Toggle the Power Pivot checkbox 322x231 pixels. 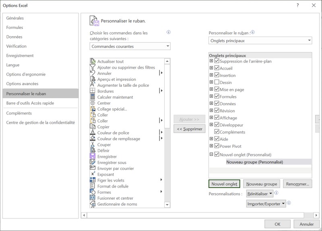point(217,146)
